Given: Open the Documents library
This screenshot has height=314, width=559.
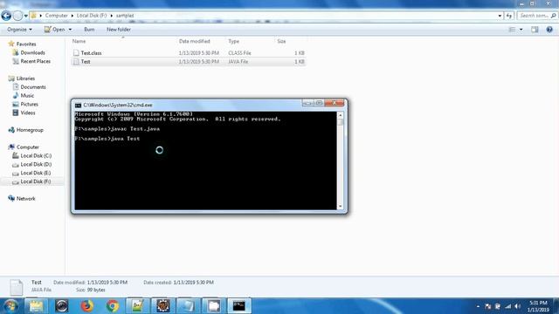Looking at the screenshot, I should (x=33, y=87).
